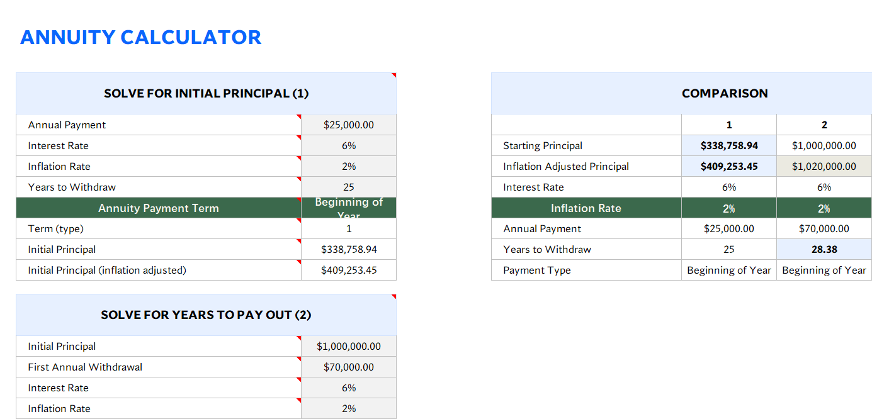Select the COMPARISON header cell

(681, 93)
